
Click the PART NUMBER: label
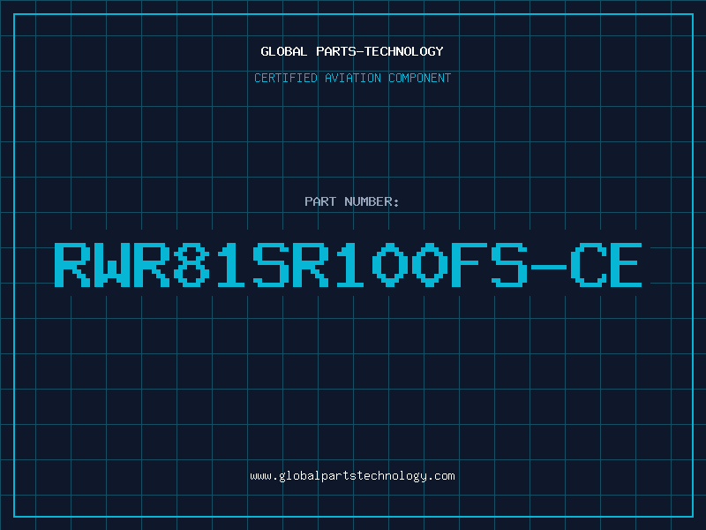(352, 201)
